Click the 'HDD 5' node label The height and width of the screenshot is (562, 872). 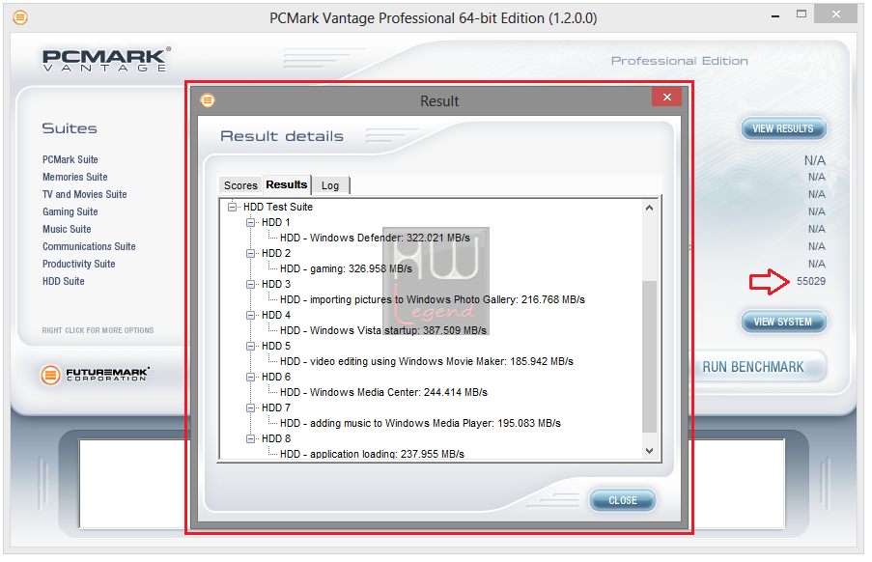(276, 346)
